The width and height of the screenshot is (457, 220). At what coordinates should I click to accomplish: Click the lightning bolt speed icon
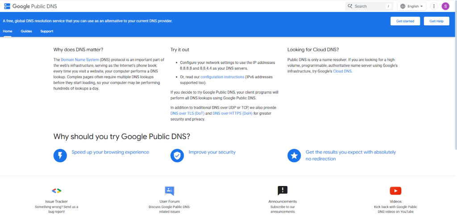pyautogui.click(x=60, y=155)
